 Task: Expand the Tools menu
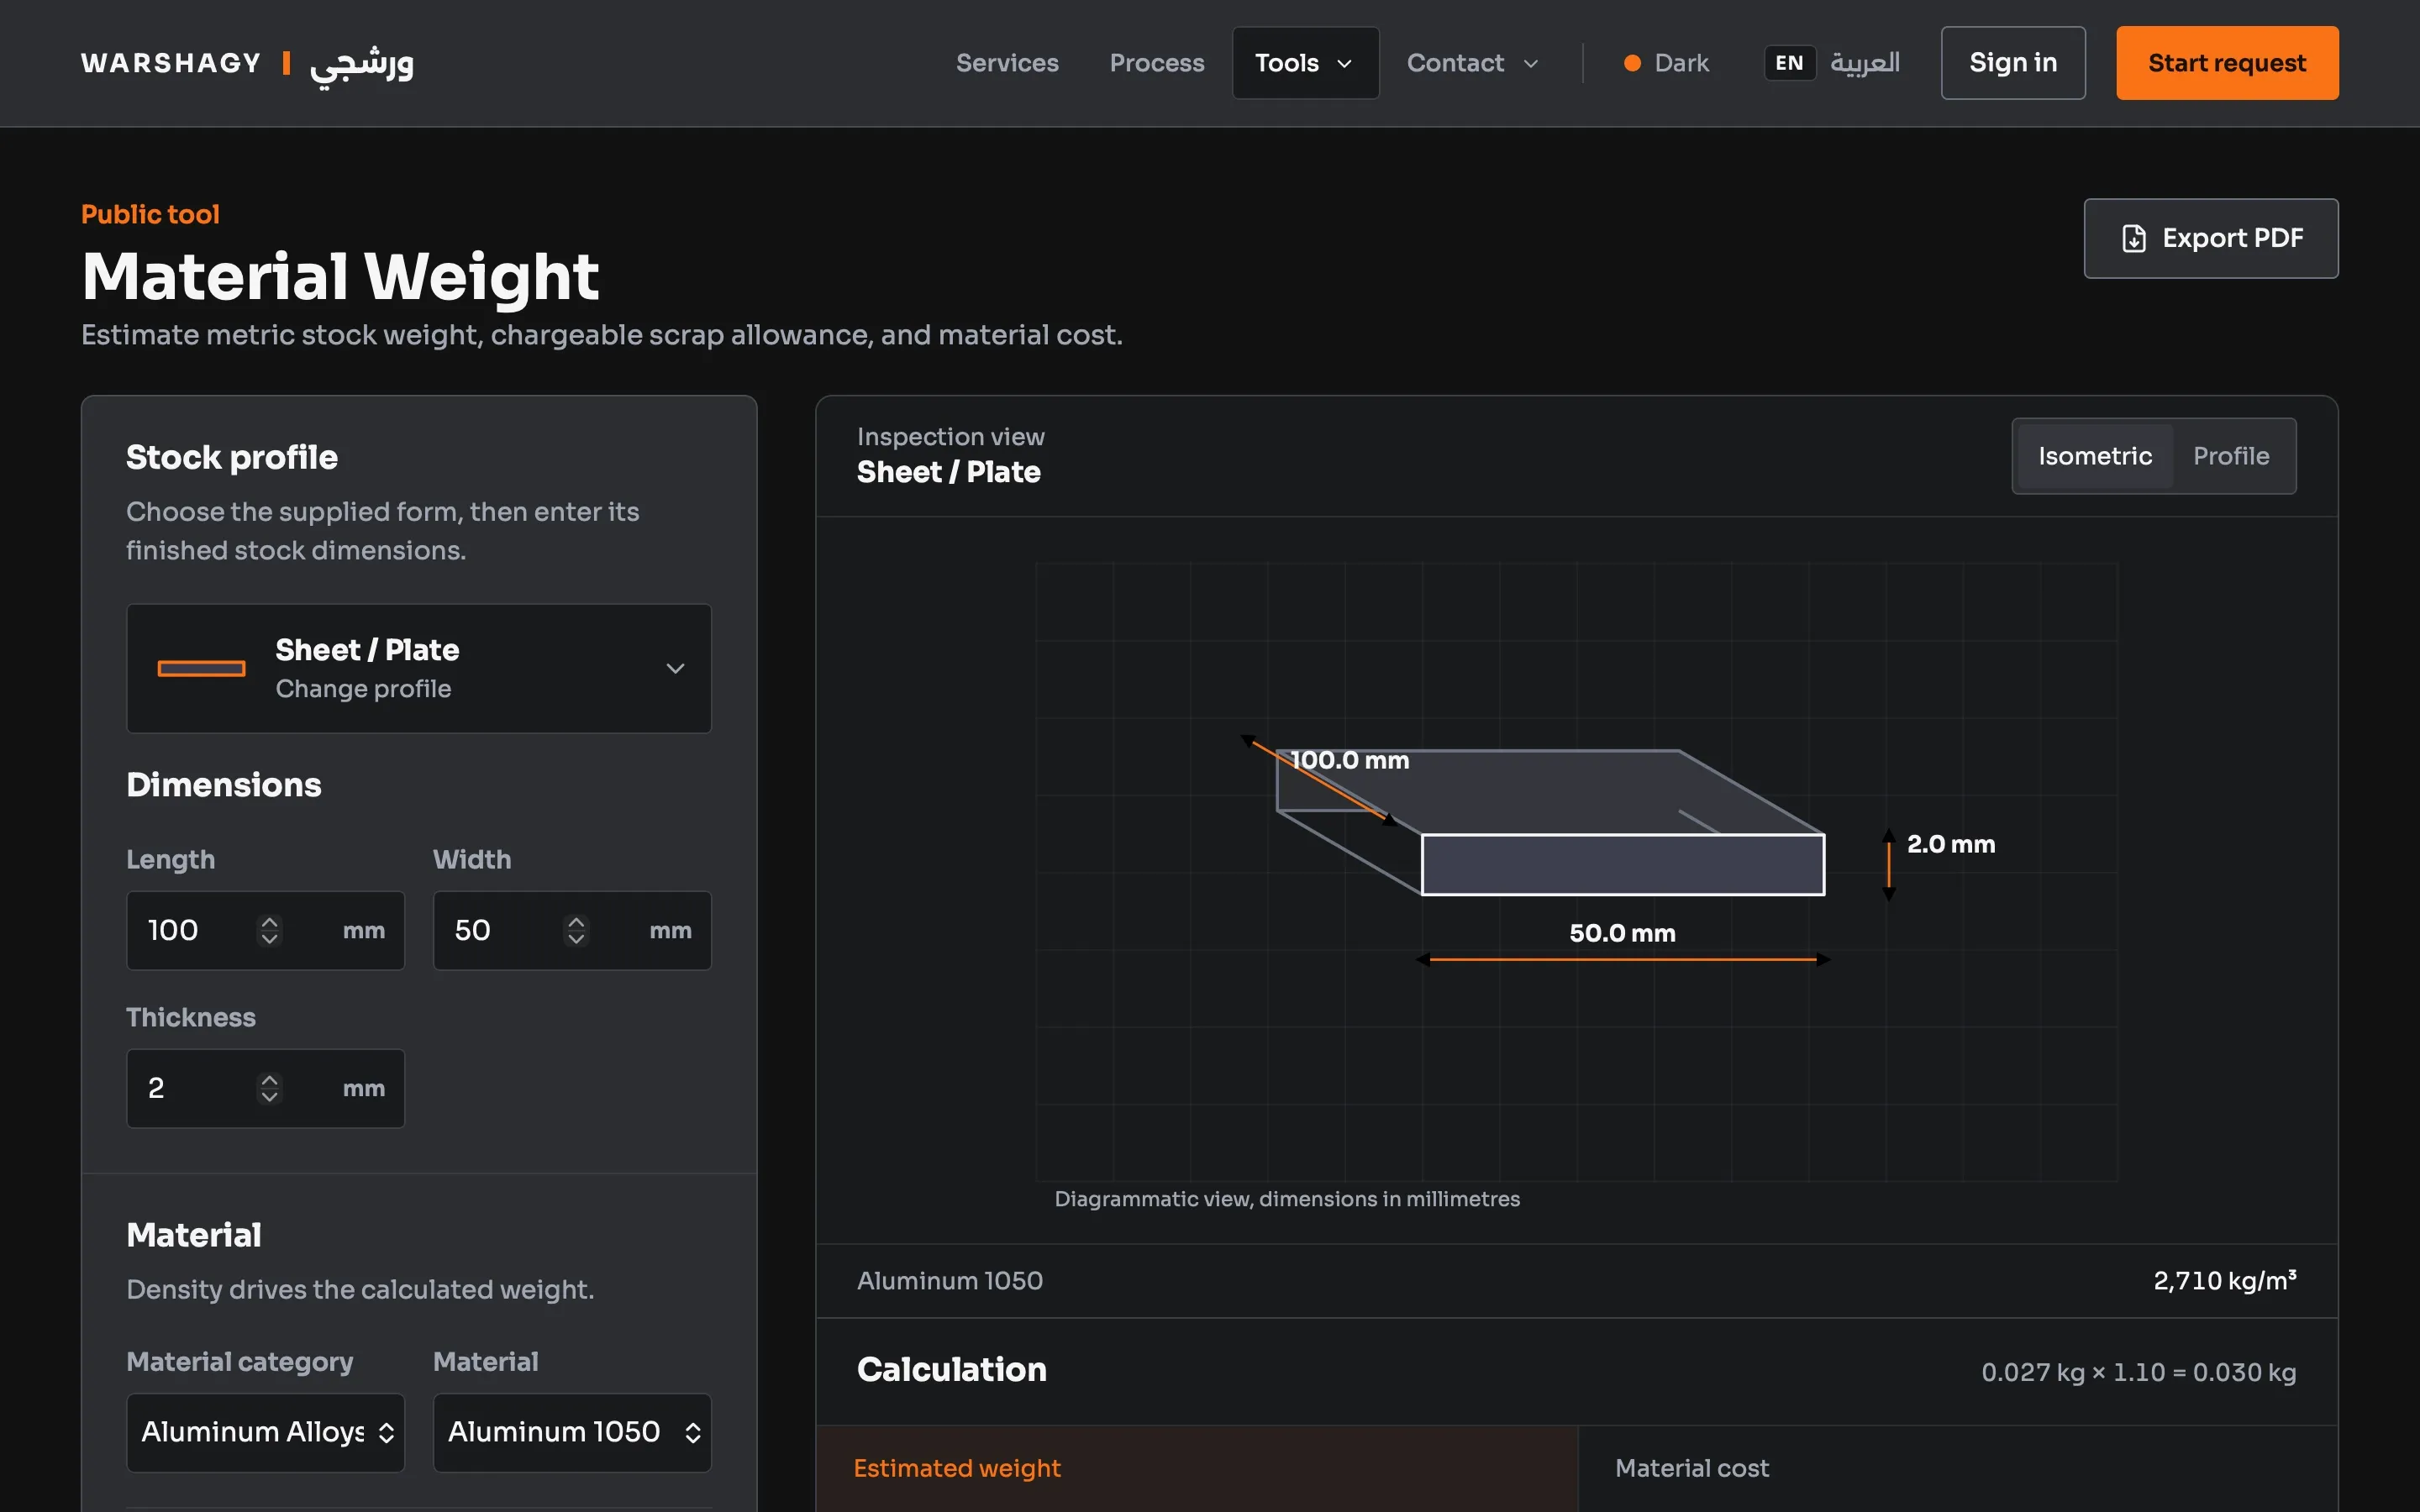pos(1305,63)
